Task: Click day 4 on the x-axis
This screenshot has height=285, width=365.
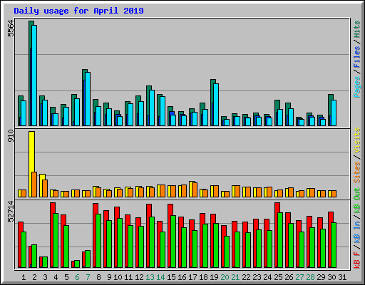Action: point(56,277)
